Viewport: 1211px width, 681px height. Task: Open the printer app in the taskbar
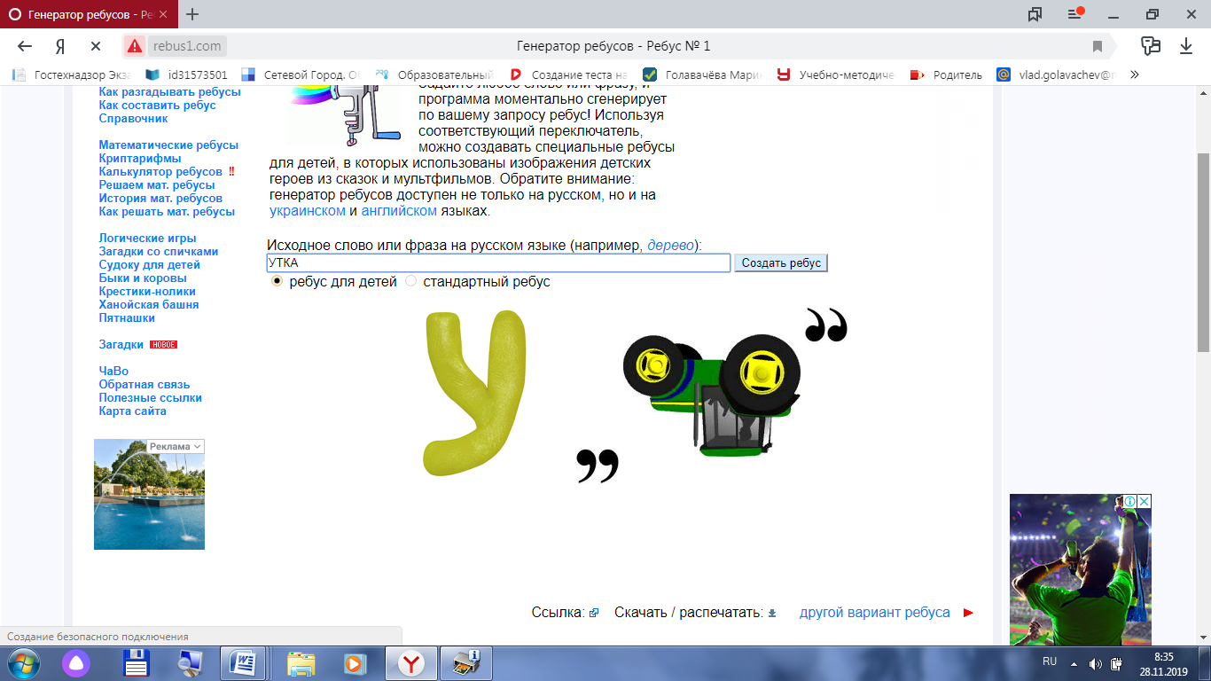coord(465,663)
